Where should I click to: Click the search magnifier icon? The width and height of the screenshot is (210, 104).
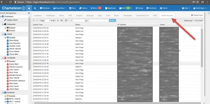pos(35,8)
